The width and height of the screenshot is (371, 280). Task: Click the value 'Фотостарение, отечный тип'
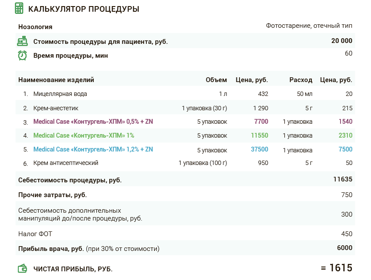(309, 26)
